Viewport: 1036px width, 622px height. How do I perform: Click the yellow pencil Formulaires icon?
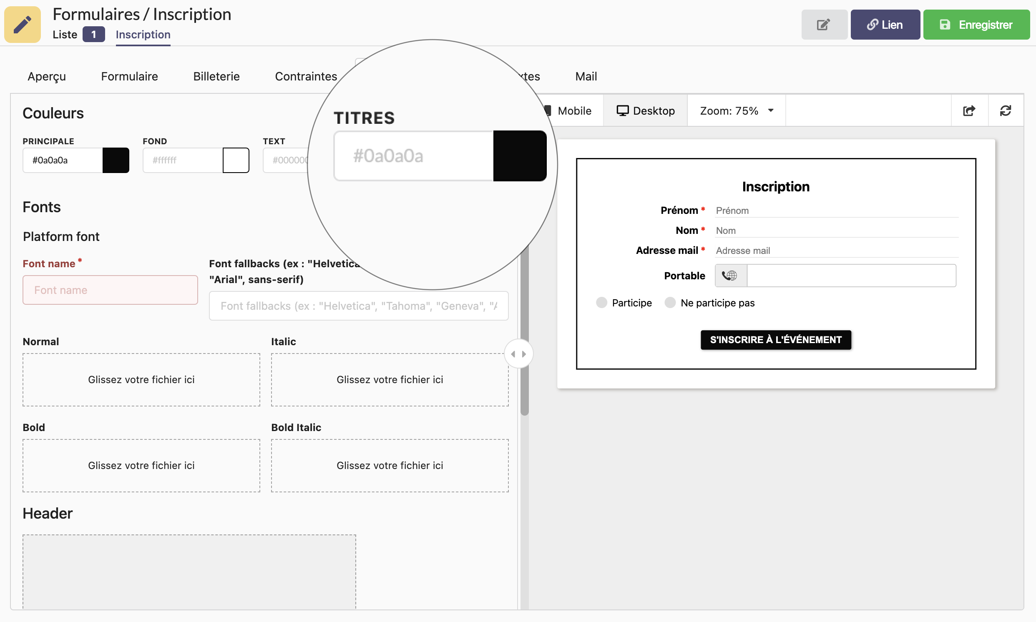click(x=23, y=24)
